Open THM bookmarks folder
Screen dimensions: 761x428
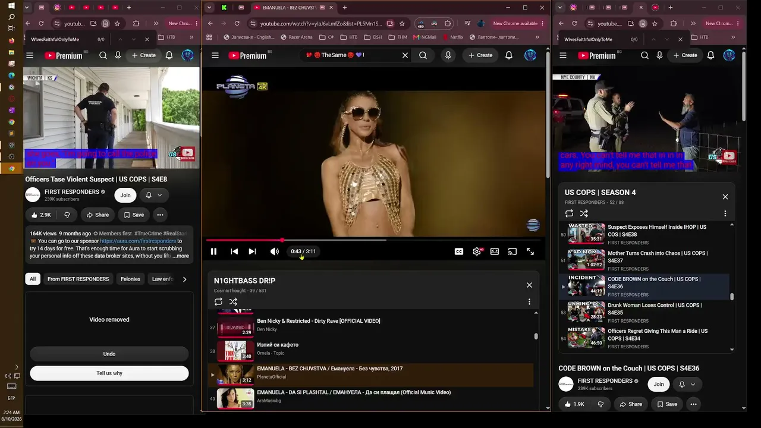point(398,37)
